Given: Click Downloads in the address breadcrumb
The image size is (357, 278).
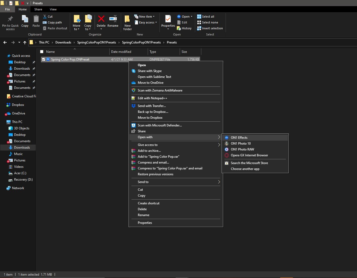Looking at the screenshot, I should (63, 42).
